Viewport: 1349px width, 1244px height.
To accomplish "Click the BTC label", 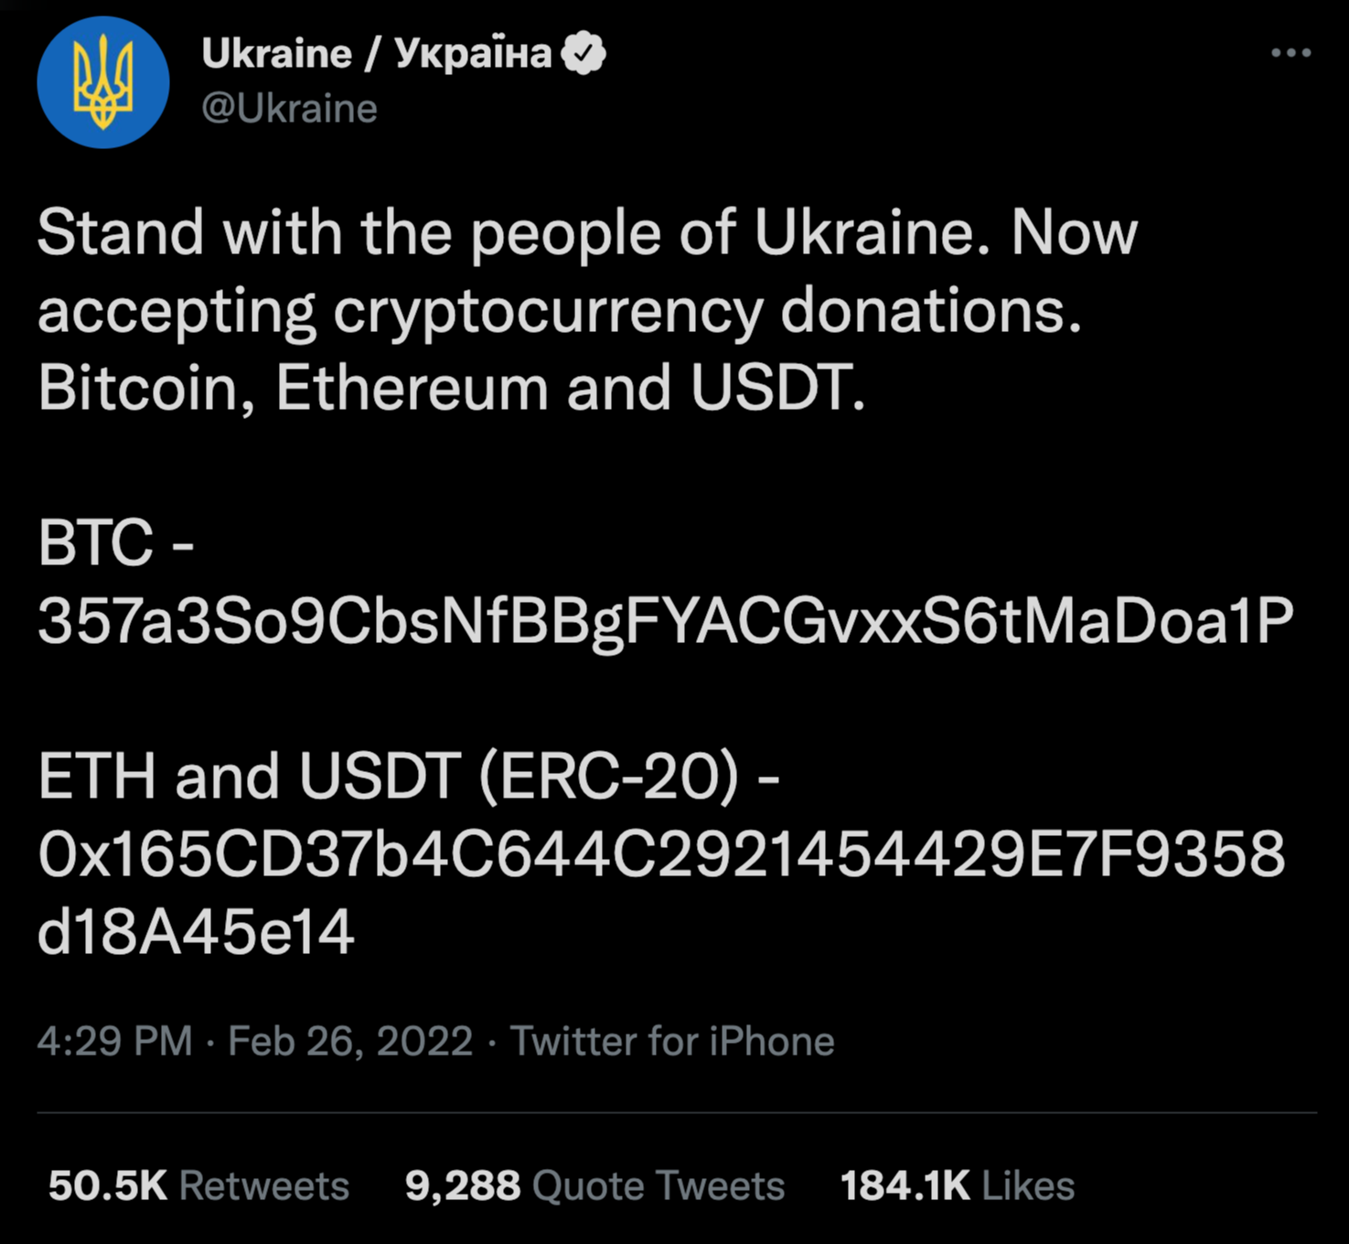I will coord(112,543).
